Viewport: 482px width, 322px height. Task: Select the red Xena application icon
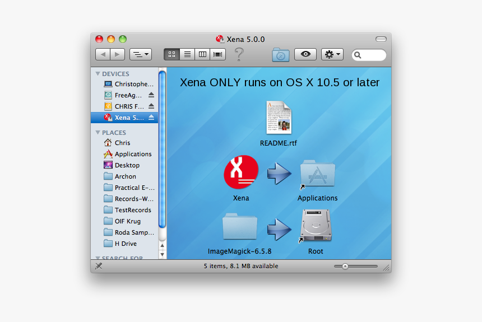click(241, 172)
